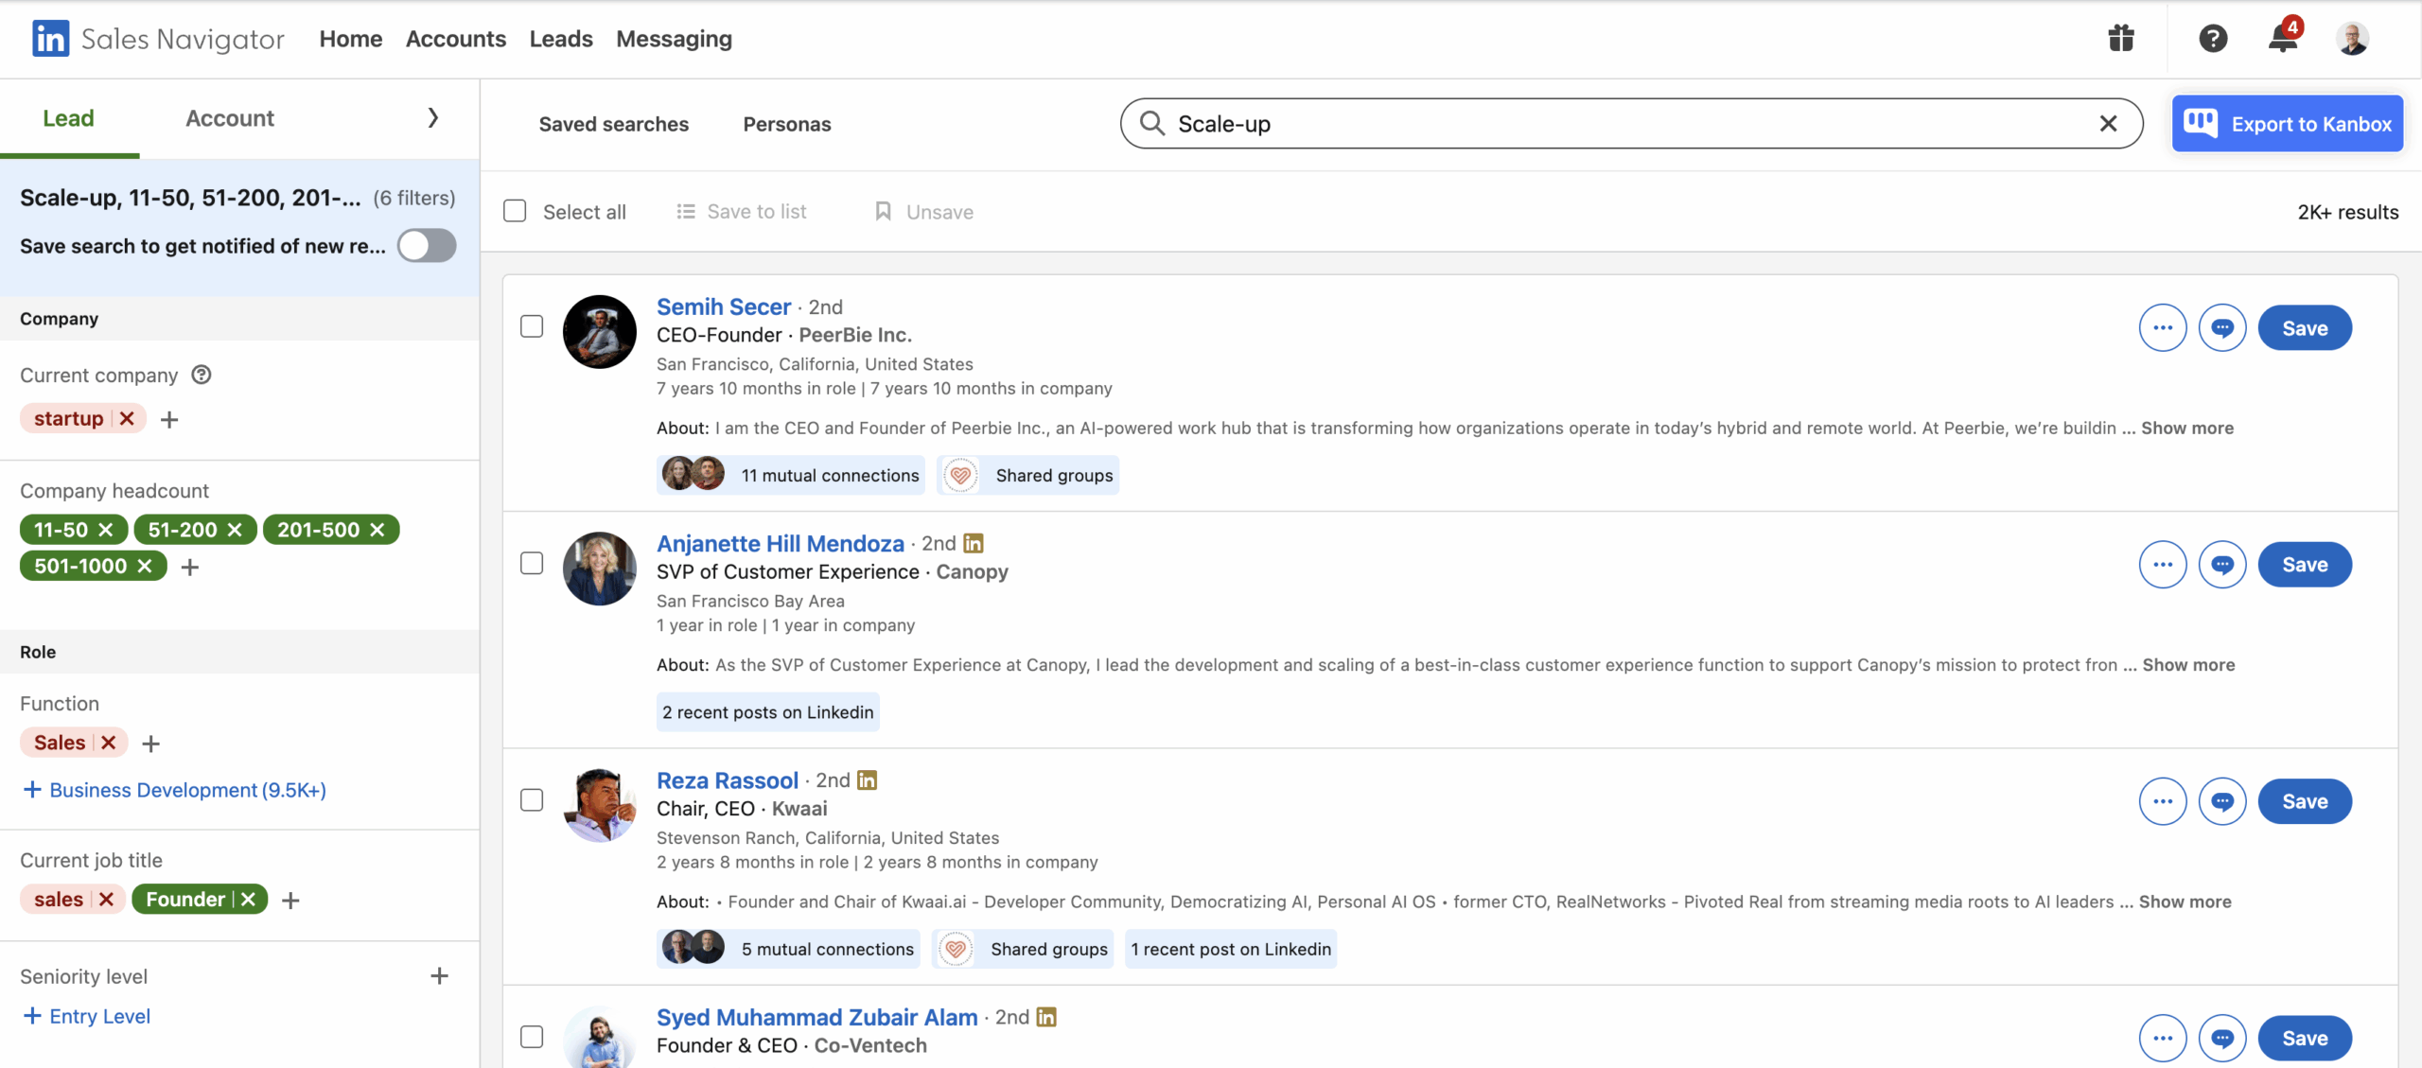Screen dimensions: 2422x1068
Task: Open the help question mark icon
Action: click(2213, 39)
